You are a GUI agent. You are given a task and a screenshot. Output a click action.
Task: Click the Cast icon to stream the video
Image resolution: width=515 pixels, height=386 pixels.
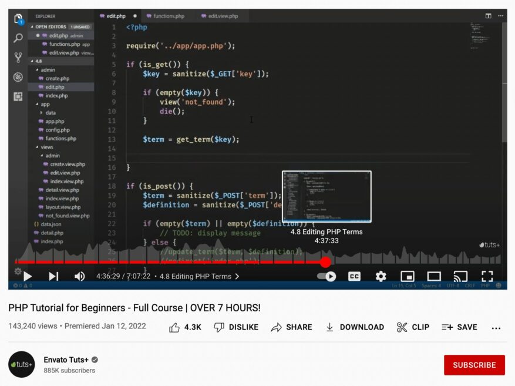pyautogui.click(x=460, y=276)
